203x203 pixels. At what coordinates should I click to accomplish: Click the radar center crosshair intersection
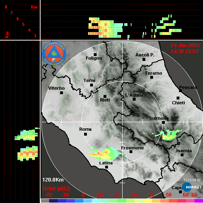point(123,122)
